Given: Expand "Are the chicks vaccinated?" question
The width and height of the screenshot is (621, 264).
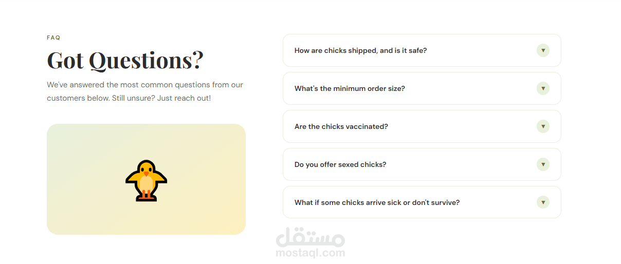Looking at the screenshot, I should 341,126.
